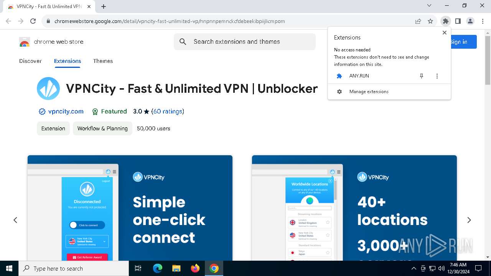
Task: Close the Extensions popup
Action: [445, 33]
